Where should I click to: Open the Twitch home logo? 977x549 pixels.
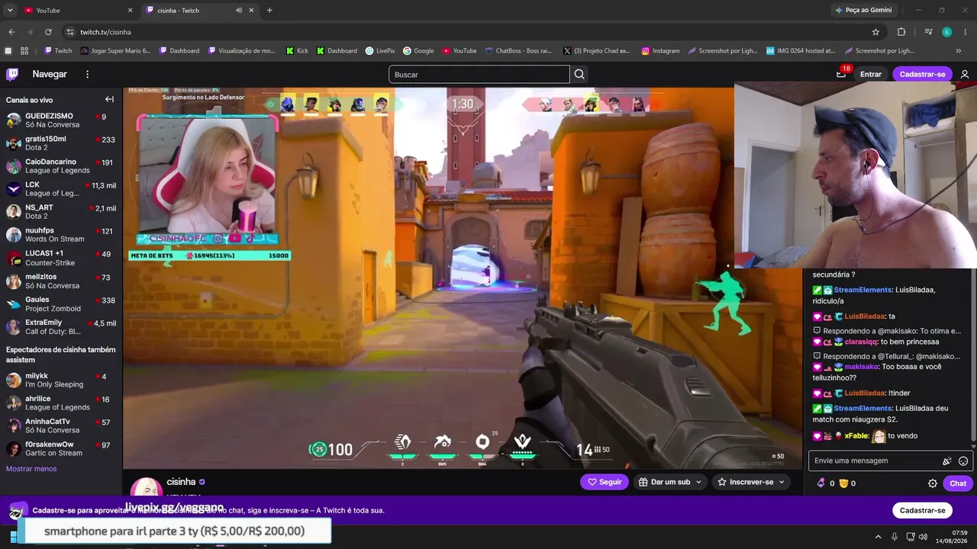(x=12, y=74)
